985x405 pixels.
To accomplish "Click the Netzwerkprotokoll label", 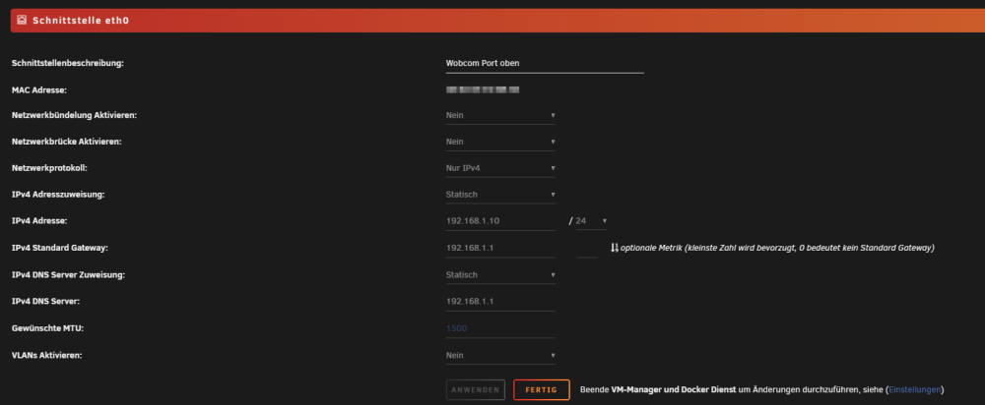I will [49, 168].
